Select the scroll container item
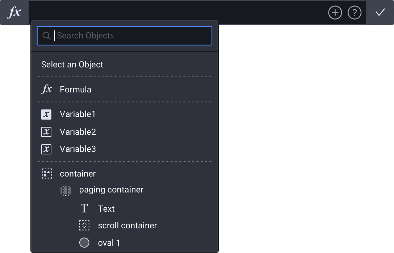394x253 pixels. (127, 225)
